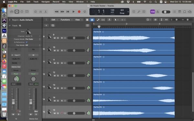Toggle Show Flex button
Image resolution: width=194 pixels, height=121 pixels.
point(103,20)
